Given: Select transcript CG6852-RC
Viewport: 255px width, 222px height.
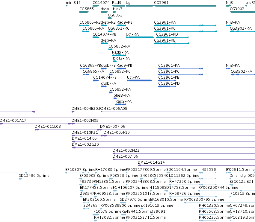Looking at the screenshot, I should (x=119, y=28).
